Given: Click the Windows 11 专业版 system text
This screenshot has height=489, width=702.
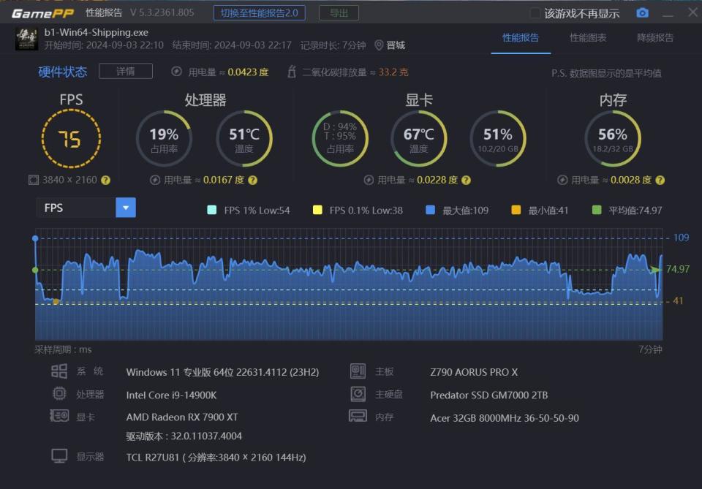Looking at the screenshot, I should click(222, 372).
